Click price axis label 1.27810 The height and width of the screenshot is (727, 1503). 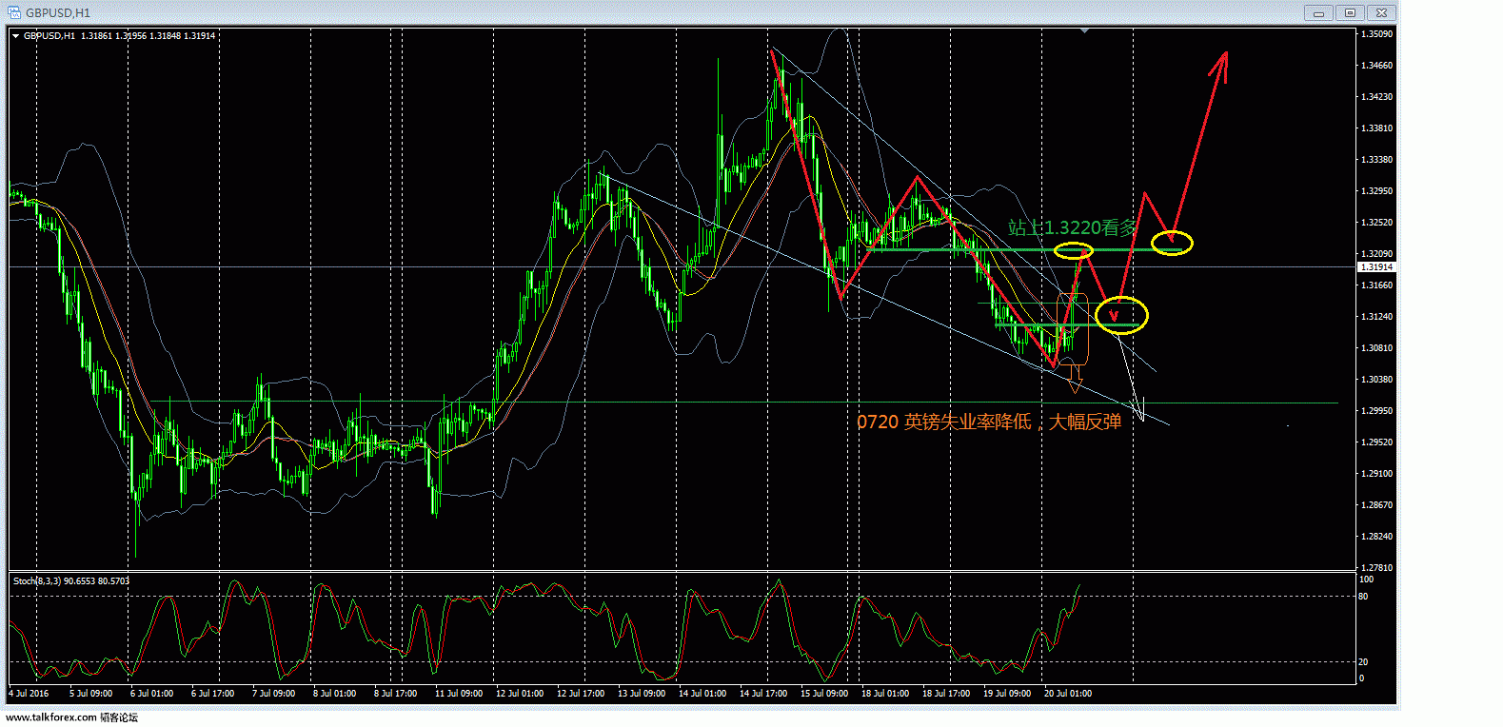click(x=1376, y=568)
